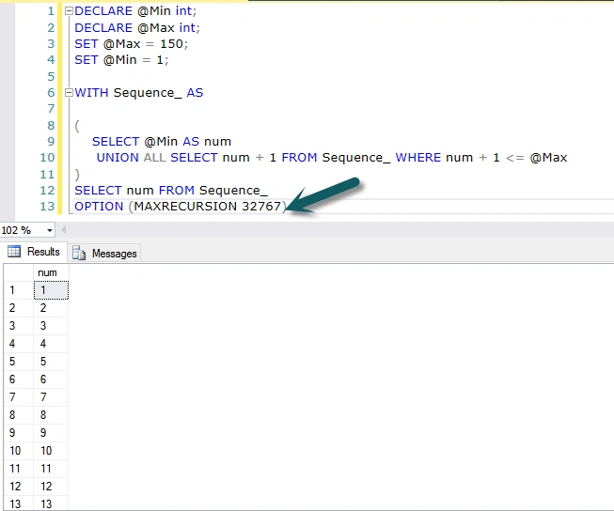Select row header number 5
The image size is (614, 511).
19,361
